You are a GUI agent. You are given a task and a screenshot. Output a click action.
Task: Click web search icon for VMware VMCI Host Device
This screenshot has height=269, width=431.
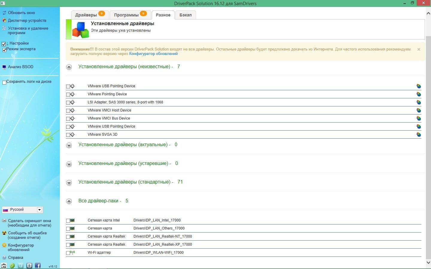[418, 110]
